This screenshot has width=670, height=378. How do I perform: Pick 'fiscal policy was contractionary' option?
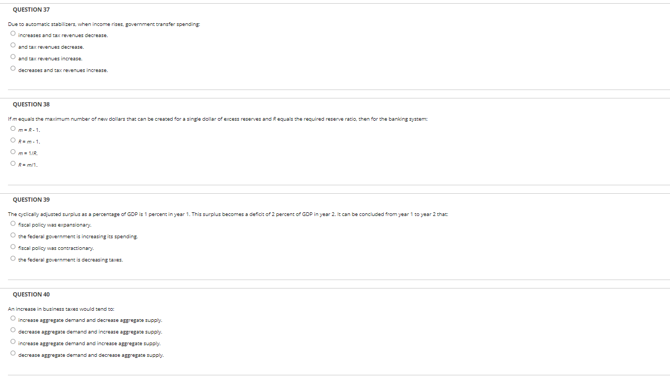(x=12, y=247)
